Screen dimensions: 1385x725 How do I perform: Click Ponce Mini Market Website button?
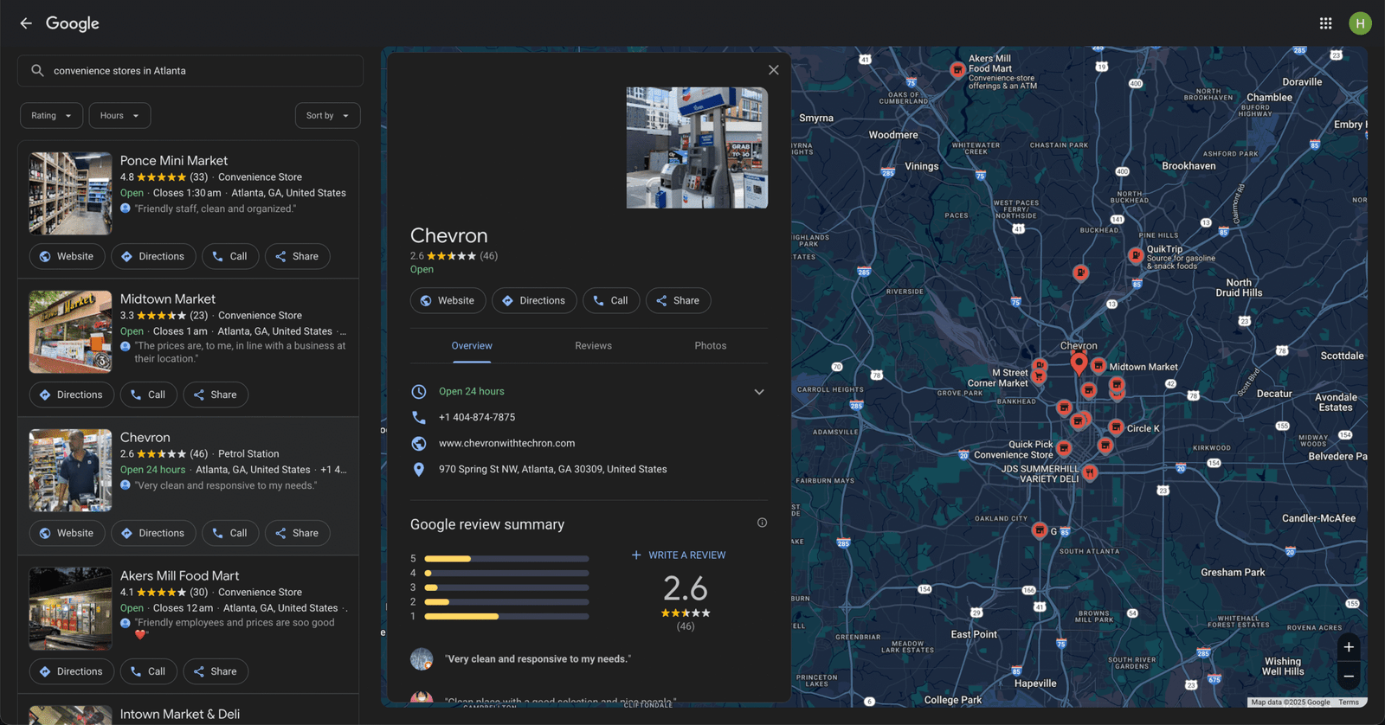coord(67,257)
